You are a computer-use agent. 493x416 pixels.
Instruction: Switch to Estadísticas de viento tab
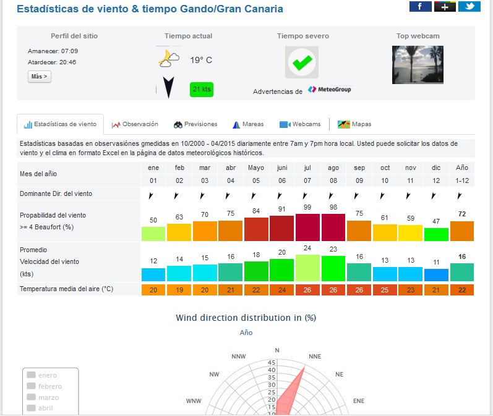tap(61, 124)
